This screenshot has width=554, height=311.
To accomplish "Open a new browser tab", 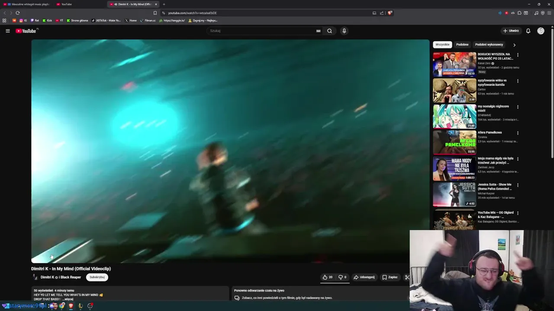I will (164, 4).
